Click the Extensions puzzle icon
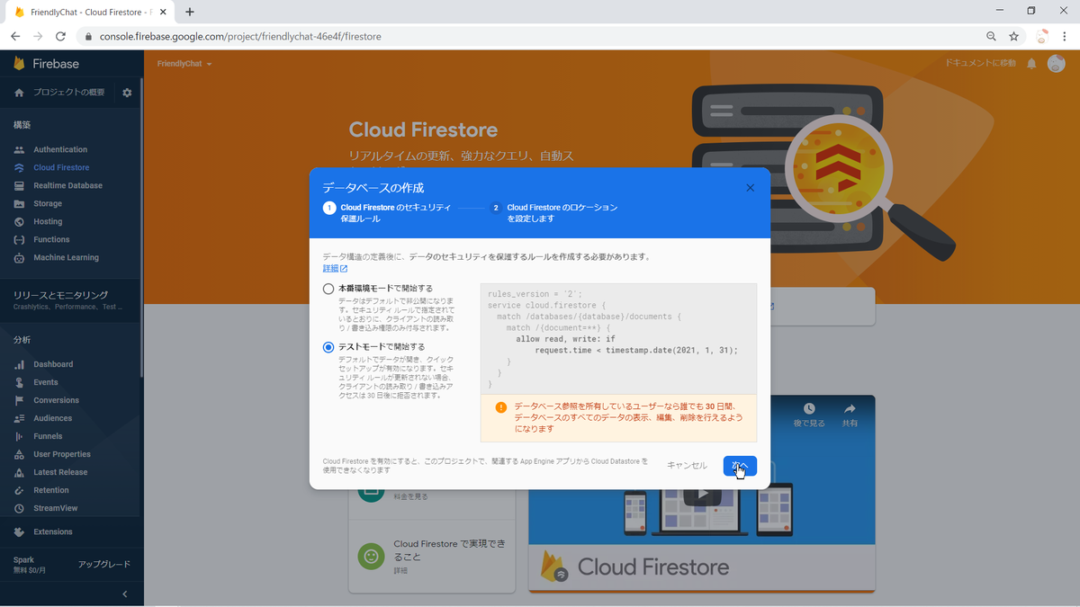Viewport: 1080px width, 607px height. click(19, 531)
